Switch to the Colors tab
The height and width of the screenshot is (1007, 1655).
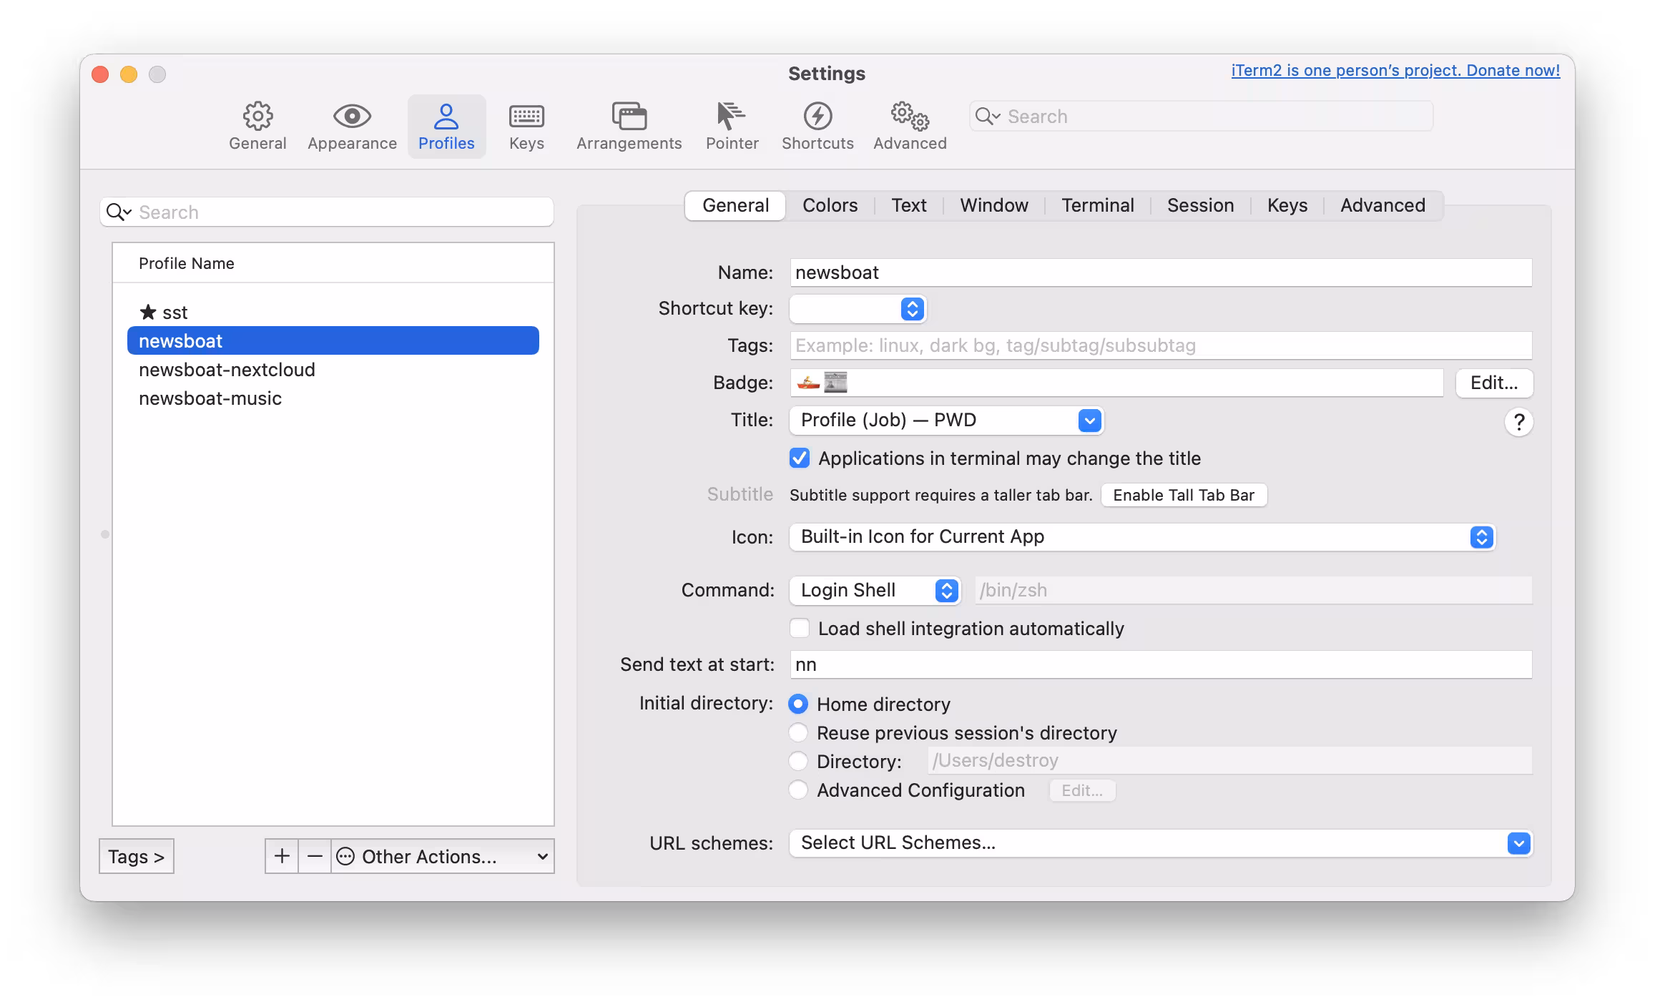click(x=829, y=205)
